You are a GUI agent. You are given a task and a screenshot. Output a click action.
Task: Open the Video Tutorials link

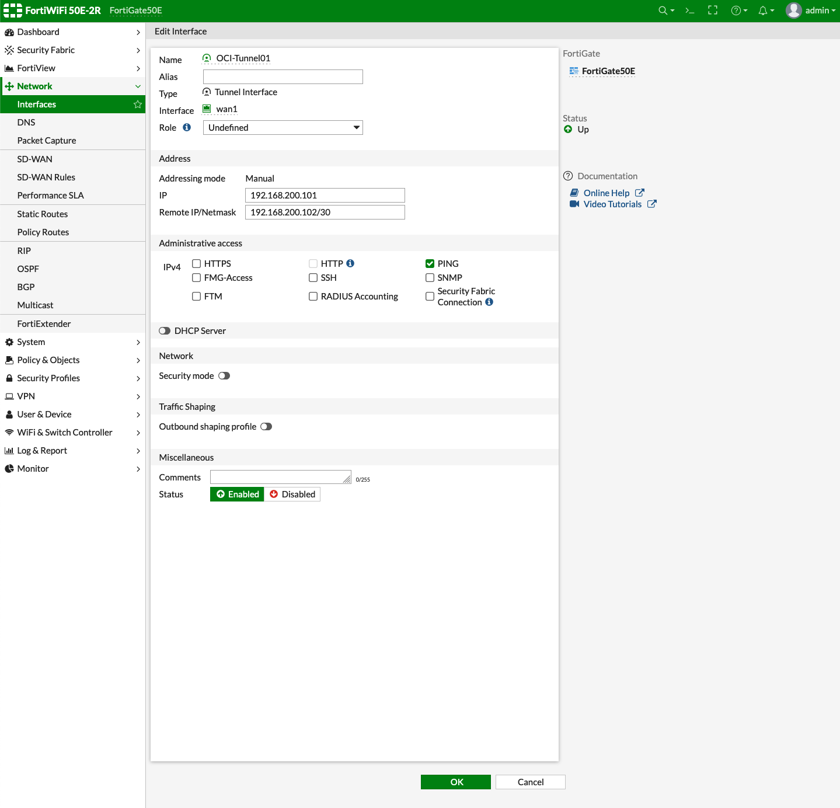(x=612, y=204)
